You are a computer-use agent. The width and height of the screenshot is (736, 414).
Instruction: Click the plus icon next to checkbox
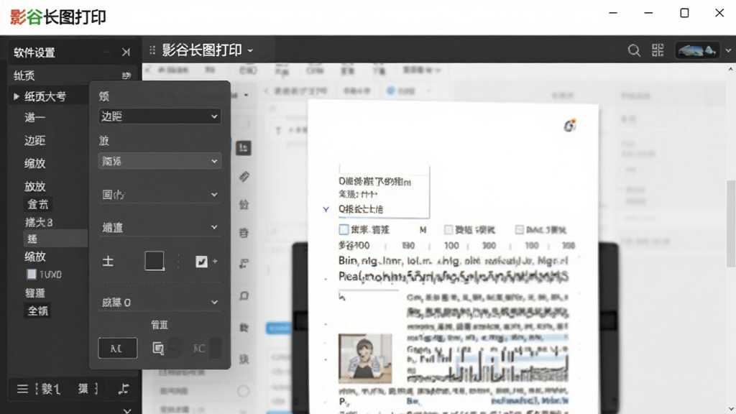pos(215,261)
